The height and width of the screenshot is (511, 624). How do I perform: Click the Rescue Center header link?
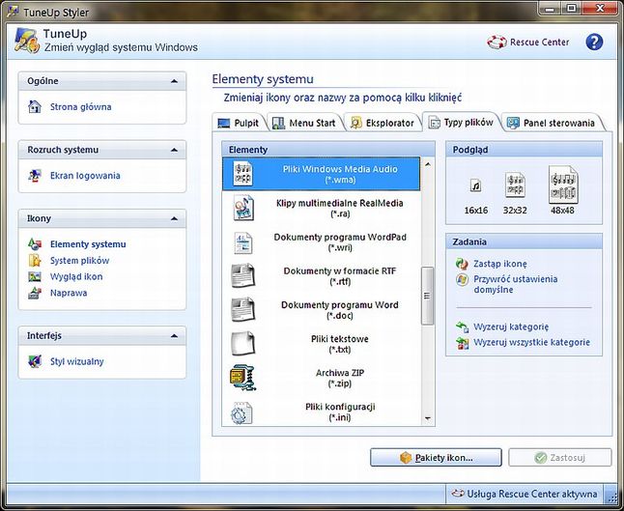(540, 43)
